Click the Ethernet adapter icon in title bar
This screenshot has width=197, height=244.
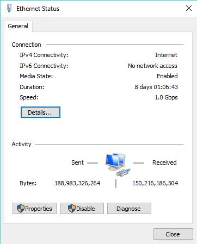pos(9,8)
